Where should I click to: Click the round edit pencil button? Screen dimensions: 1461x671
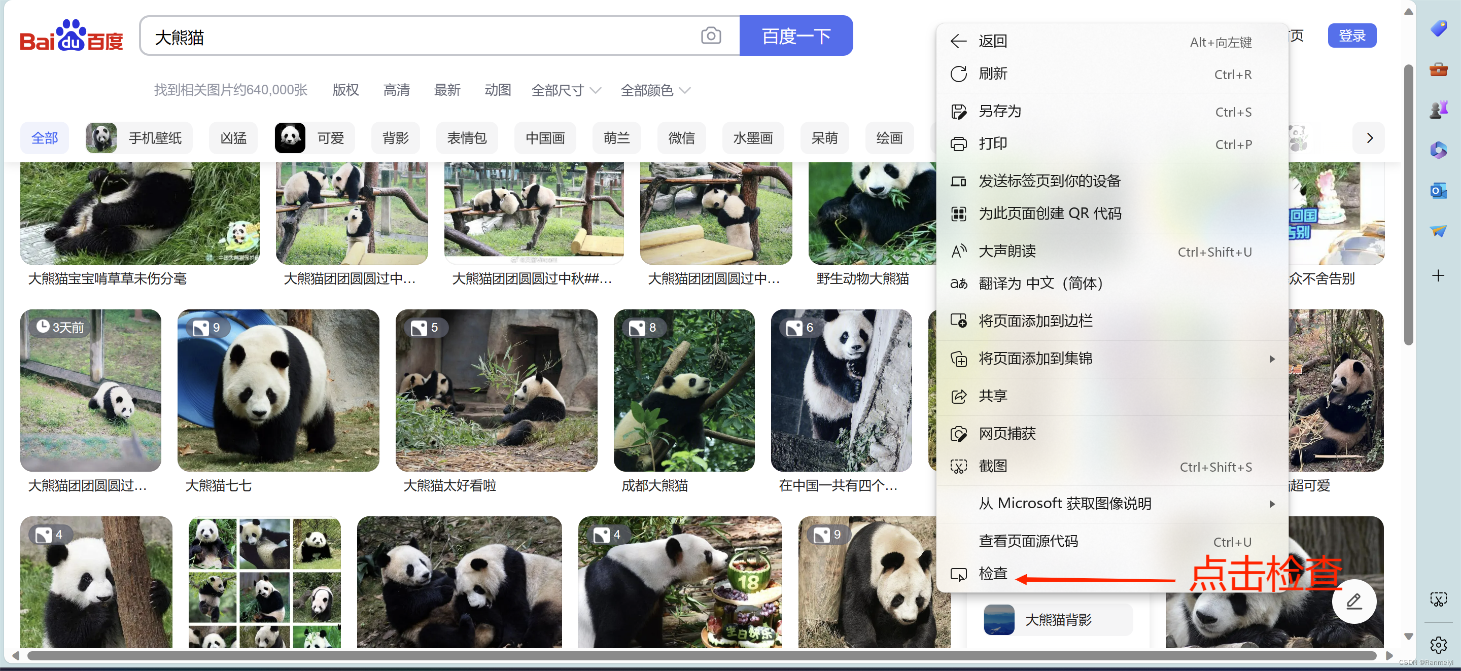click(1354, 601)
